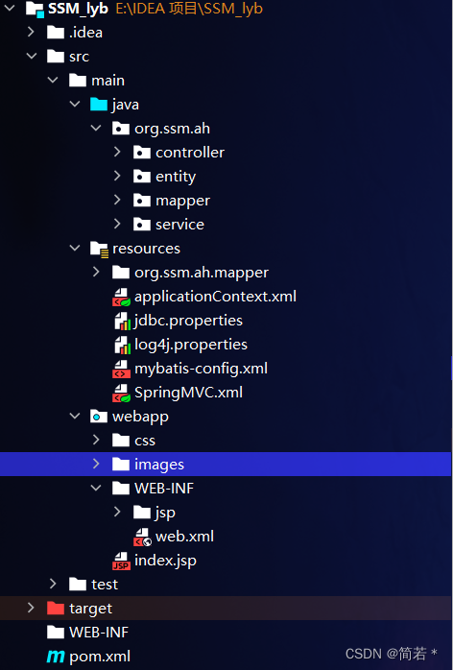
Task: Select the SpringMVC.xml file name
Action: (x=188, y=393)
